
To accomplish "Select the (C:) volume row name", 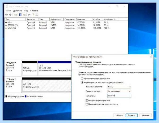I will (10, 23).
